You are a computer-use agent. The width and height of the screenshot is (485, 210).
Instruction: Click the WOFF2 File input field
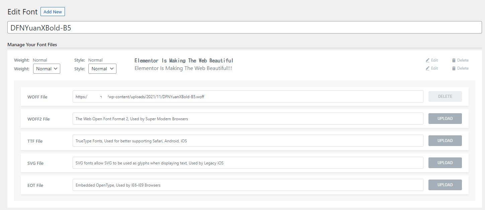248,119
